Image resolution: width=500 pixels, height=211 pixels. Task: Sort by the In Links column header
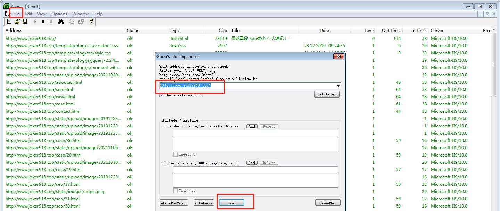tap(416, 31)
